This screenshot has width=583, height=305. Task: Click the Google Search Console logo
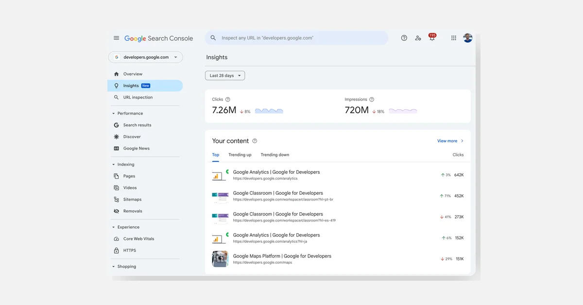coord(158,38)
